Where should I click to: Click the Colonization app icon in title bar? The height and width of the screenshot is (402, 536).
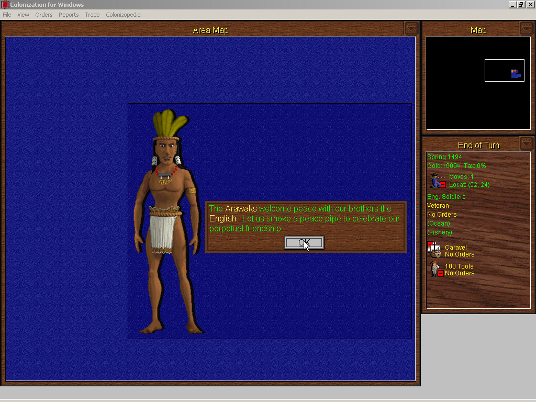tap(5, 4)
